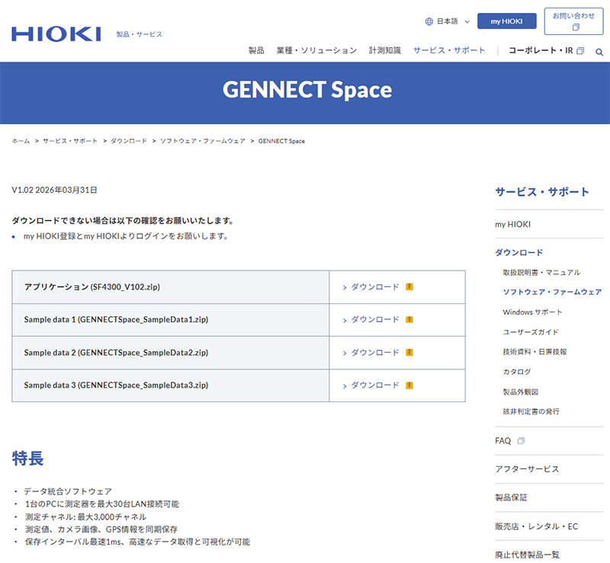Click the chevron before Sample data 1 ダウンロード
This screenshot has height=563, width=610.
(x=345, y=321)
